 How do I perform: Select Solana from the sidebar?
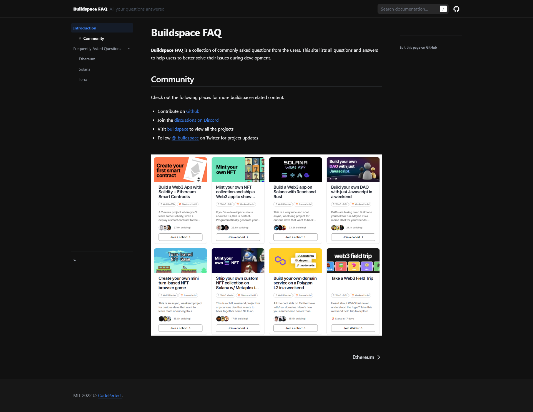pos(84,69)
